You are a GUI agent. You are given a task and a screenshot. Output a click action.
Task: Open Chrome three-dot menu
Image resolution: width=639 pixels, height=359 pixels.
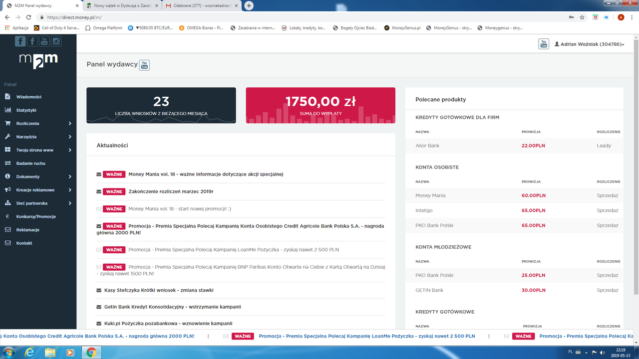pyautogui.click(x=632, y=17)
